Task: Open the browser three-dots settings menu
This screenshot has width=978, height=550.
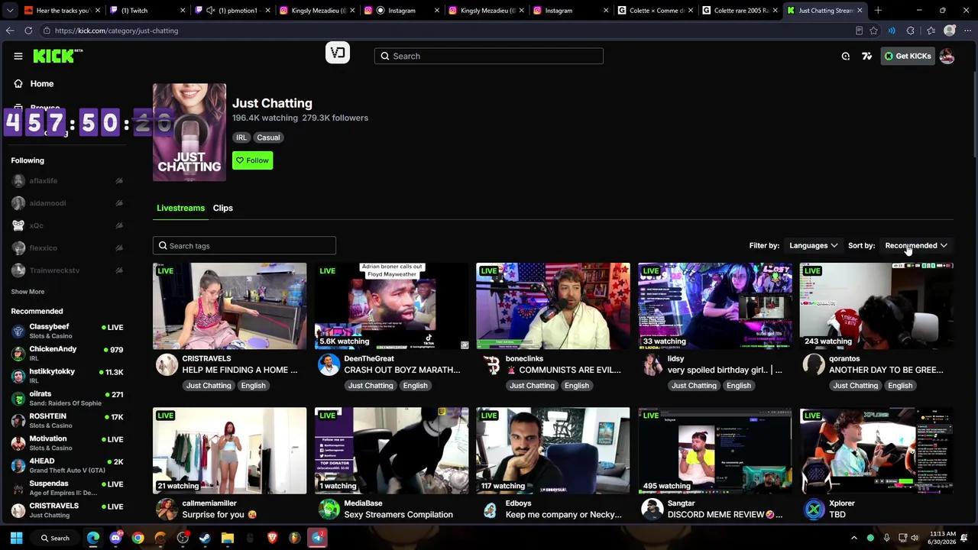Action: point(967,31)
